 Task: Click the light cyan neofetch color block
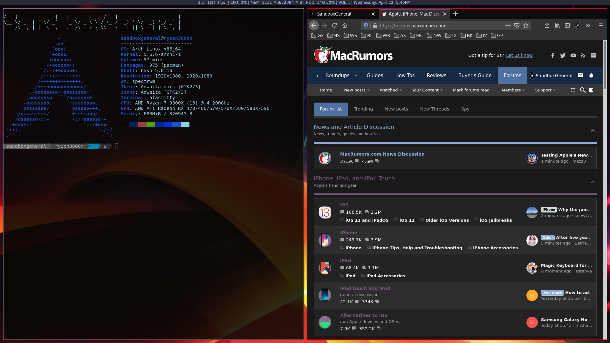pos(185,124)
